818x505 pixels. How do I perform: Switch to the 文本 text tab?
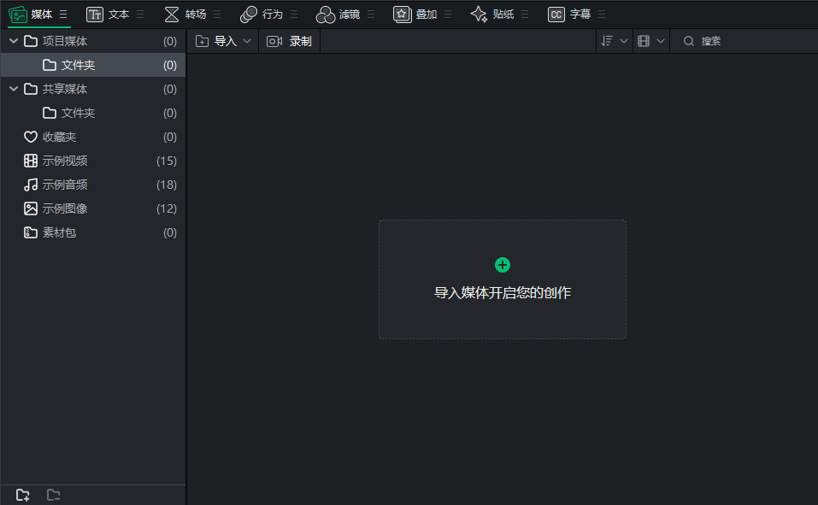click(108, 14)
